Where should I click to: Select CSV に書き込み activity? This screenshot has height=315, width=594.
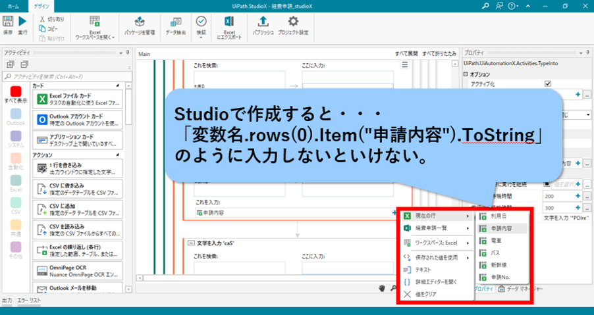(78, 189)
